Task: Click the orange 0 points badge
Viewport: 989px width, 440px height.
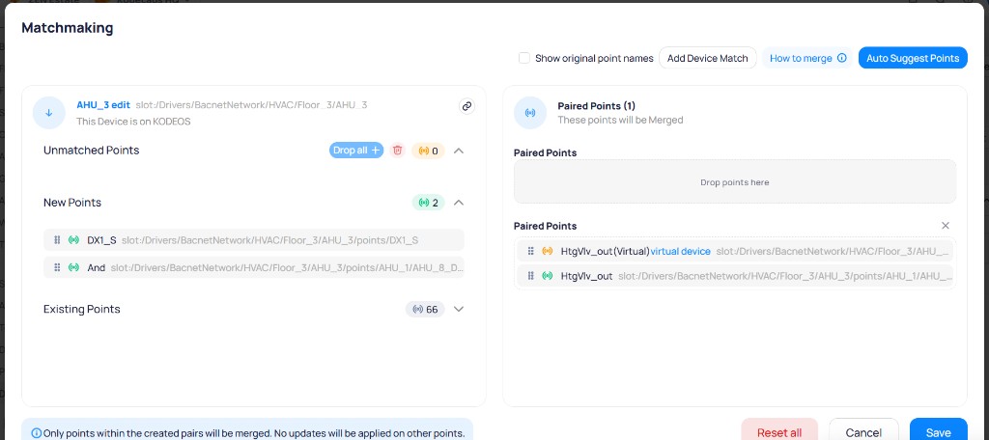Action: coord(428,151)
